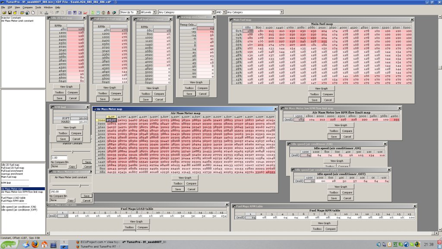Select RPM limit in tables list

(x=6, y=183)
